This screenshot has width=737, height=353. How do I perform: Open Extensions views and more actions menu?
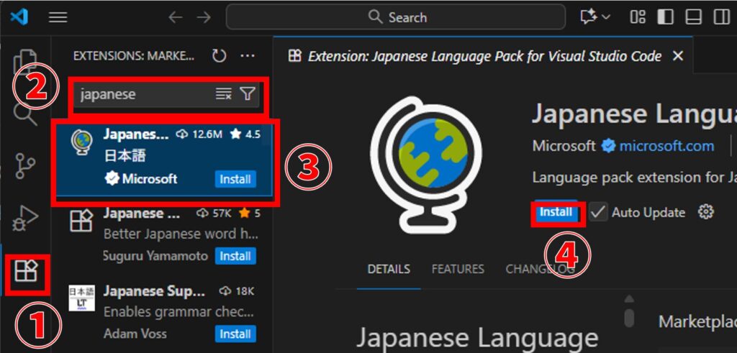click(x=248, y=56)
